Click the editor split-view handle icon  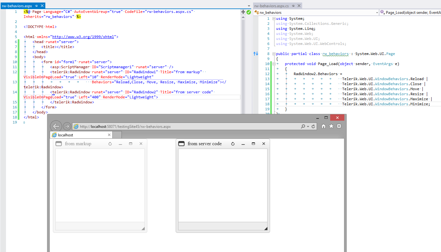tap(243, 12)
